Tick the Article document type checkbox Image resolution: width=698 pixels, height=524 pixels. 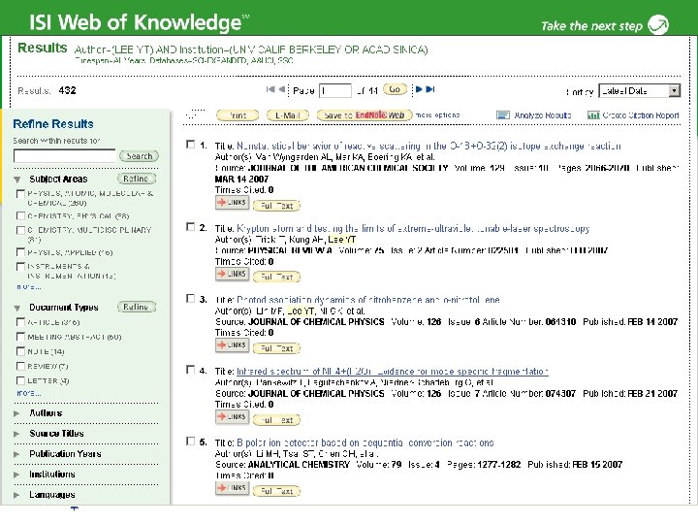pos(20,322)
